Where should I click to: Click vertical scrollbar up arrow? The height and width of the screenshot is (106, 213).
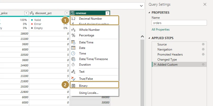pyautogui.click(x=142, y=37)
